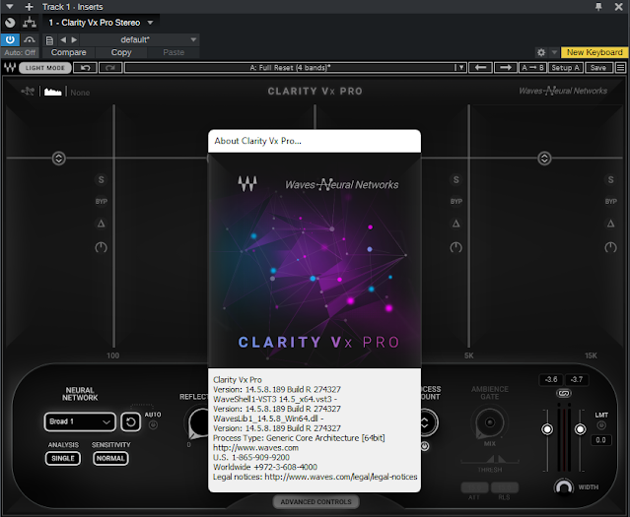This screenshot has width=630, height=517.
Task: Click the highest band's up-down level handle
Action: [544, 159]
